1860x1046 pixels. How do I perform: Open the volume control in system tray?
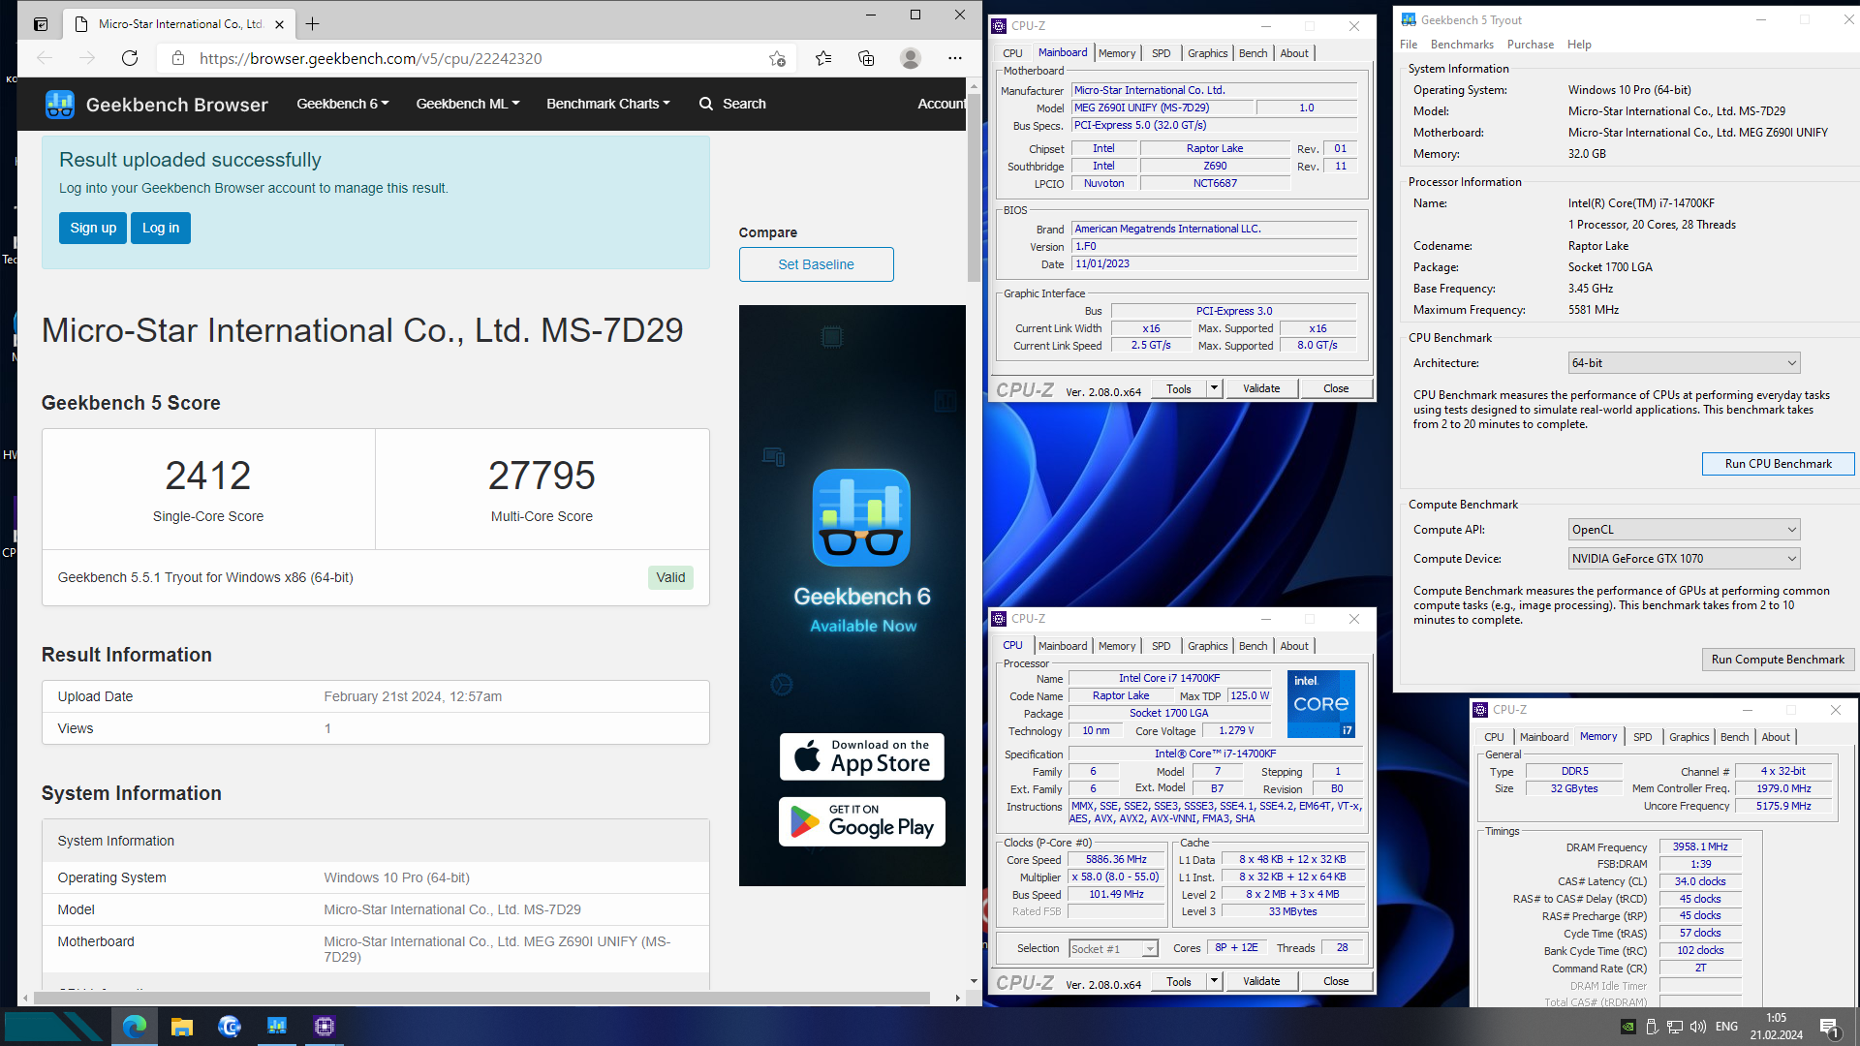coord(1698,1027)
